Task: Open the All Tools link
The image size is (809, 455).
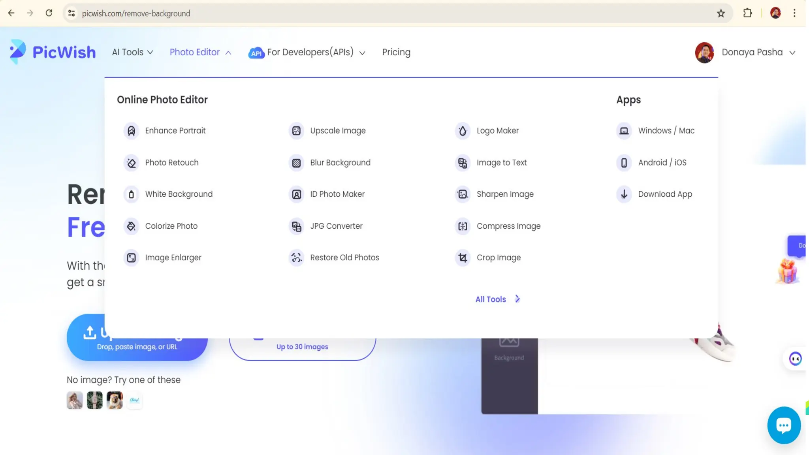Action: tap(497, 299)
